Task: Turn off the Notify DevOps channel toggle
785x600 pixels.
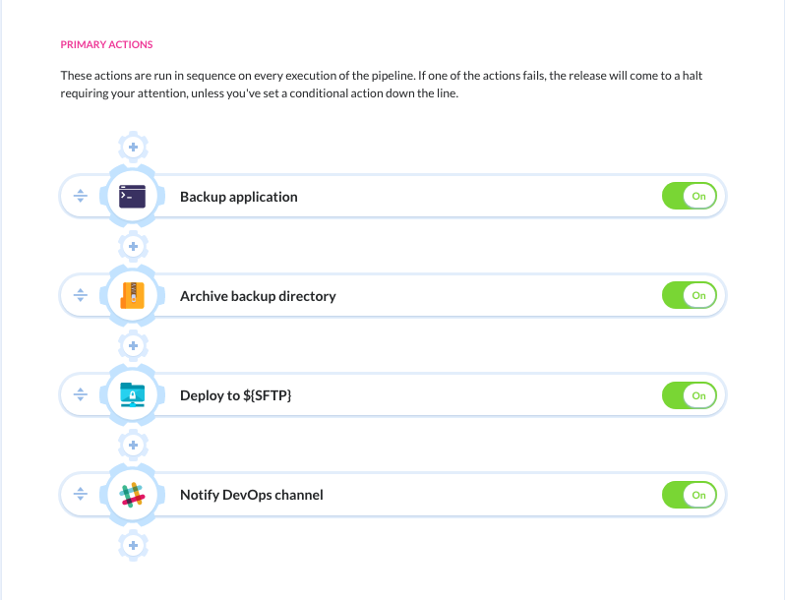Action: [x=690, y=495]
